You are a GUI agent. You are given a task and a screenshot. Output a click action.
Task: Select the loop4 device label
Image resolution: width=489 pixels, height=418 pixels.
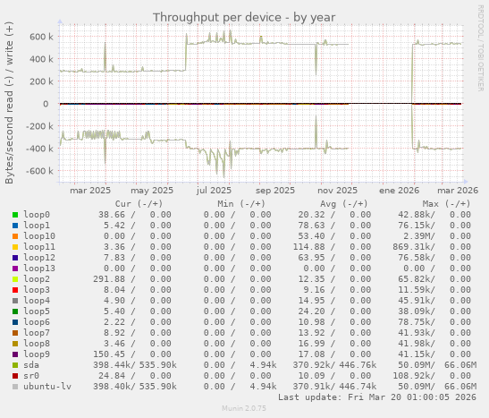click(x=37, y=301)
